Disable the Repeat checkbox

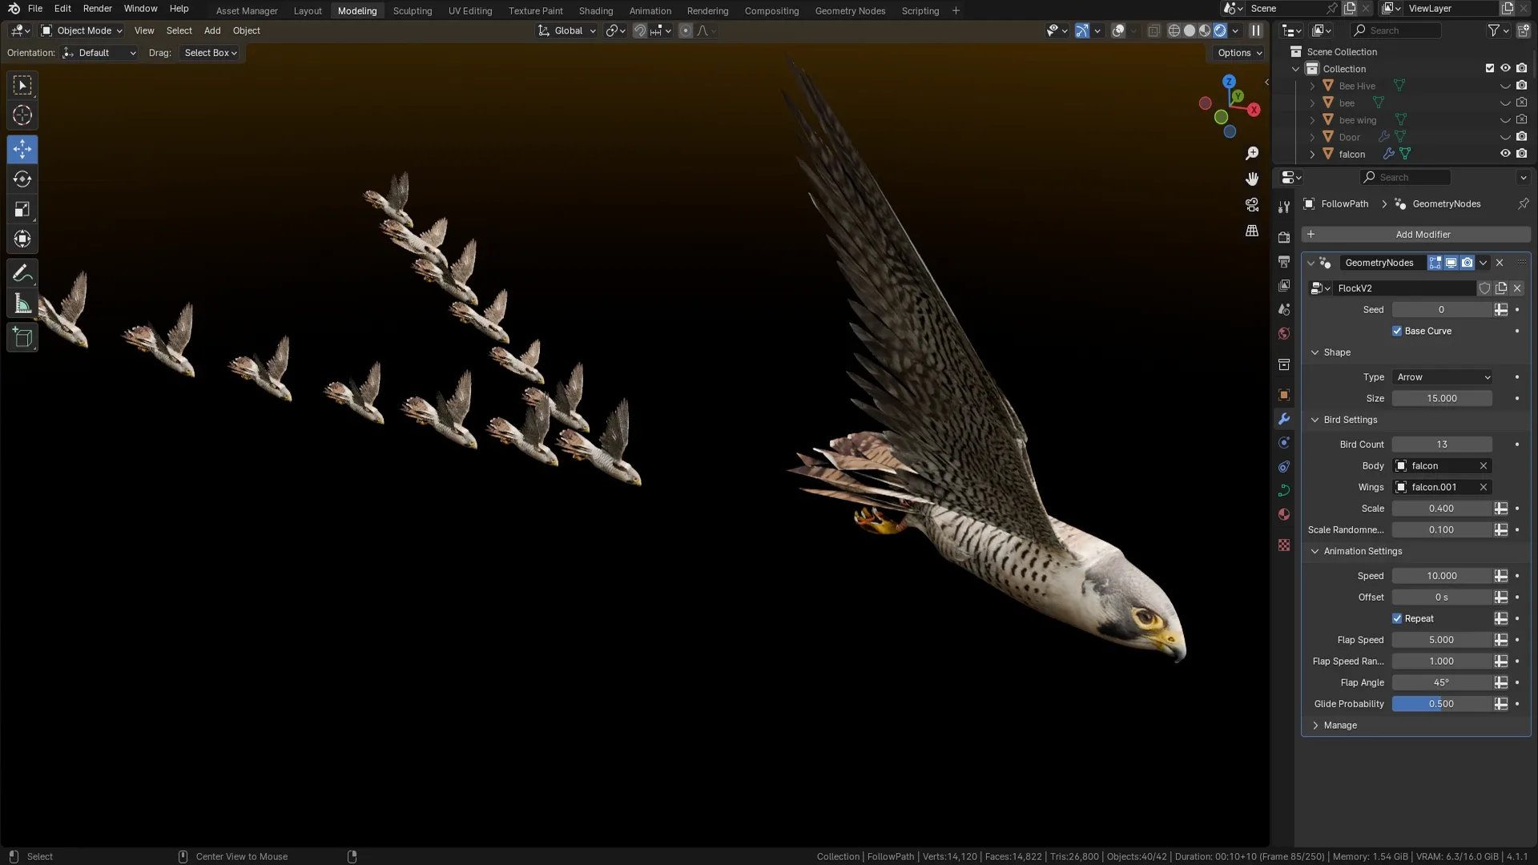[x=1399, y=618]
